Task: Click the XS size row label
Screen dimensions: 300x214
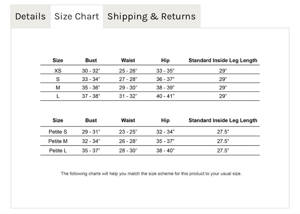Action: (58, 71)
